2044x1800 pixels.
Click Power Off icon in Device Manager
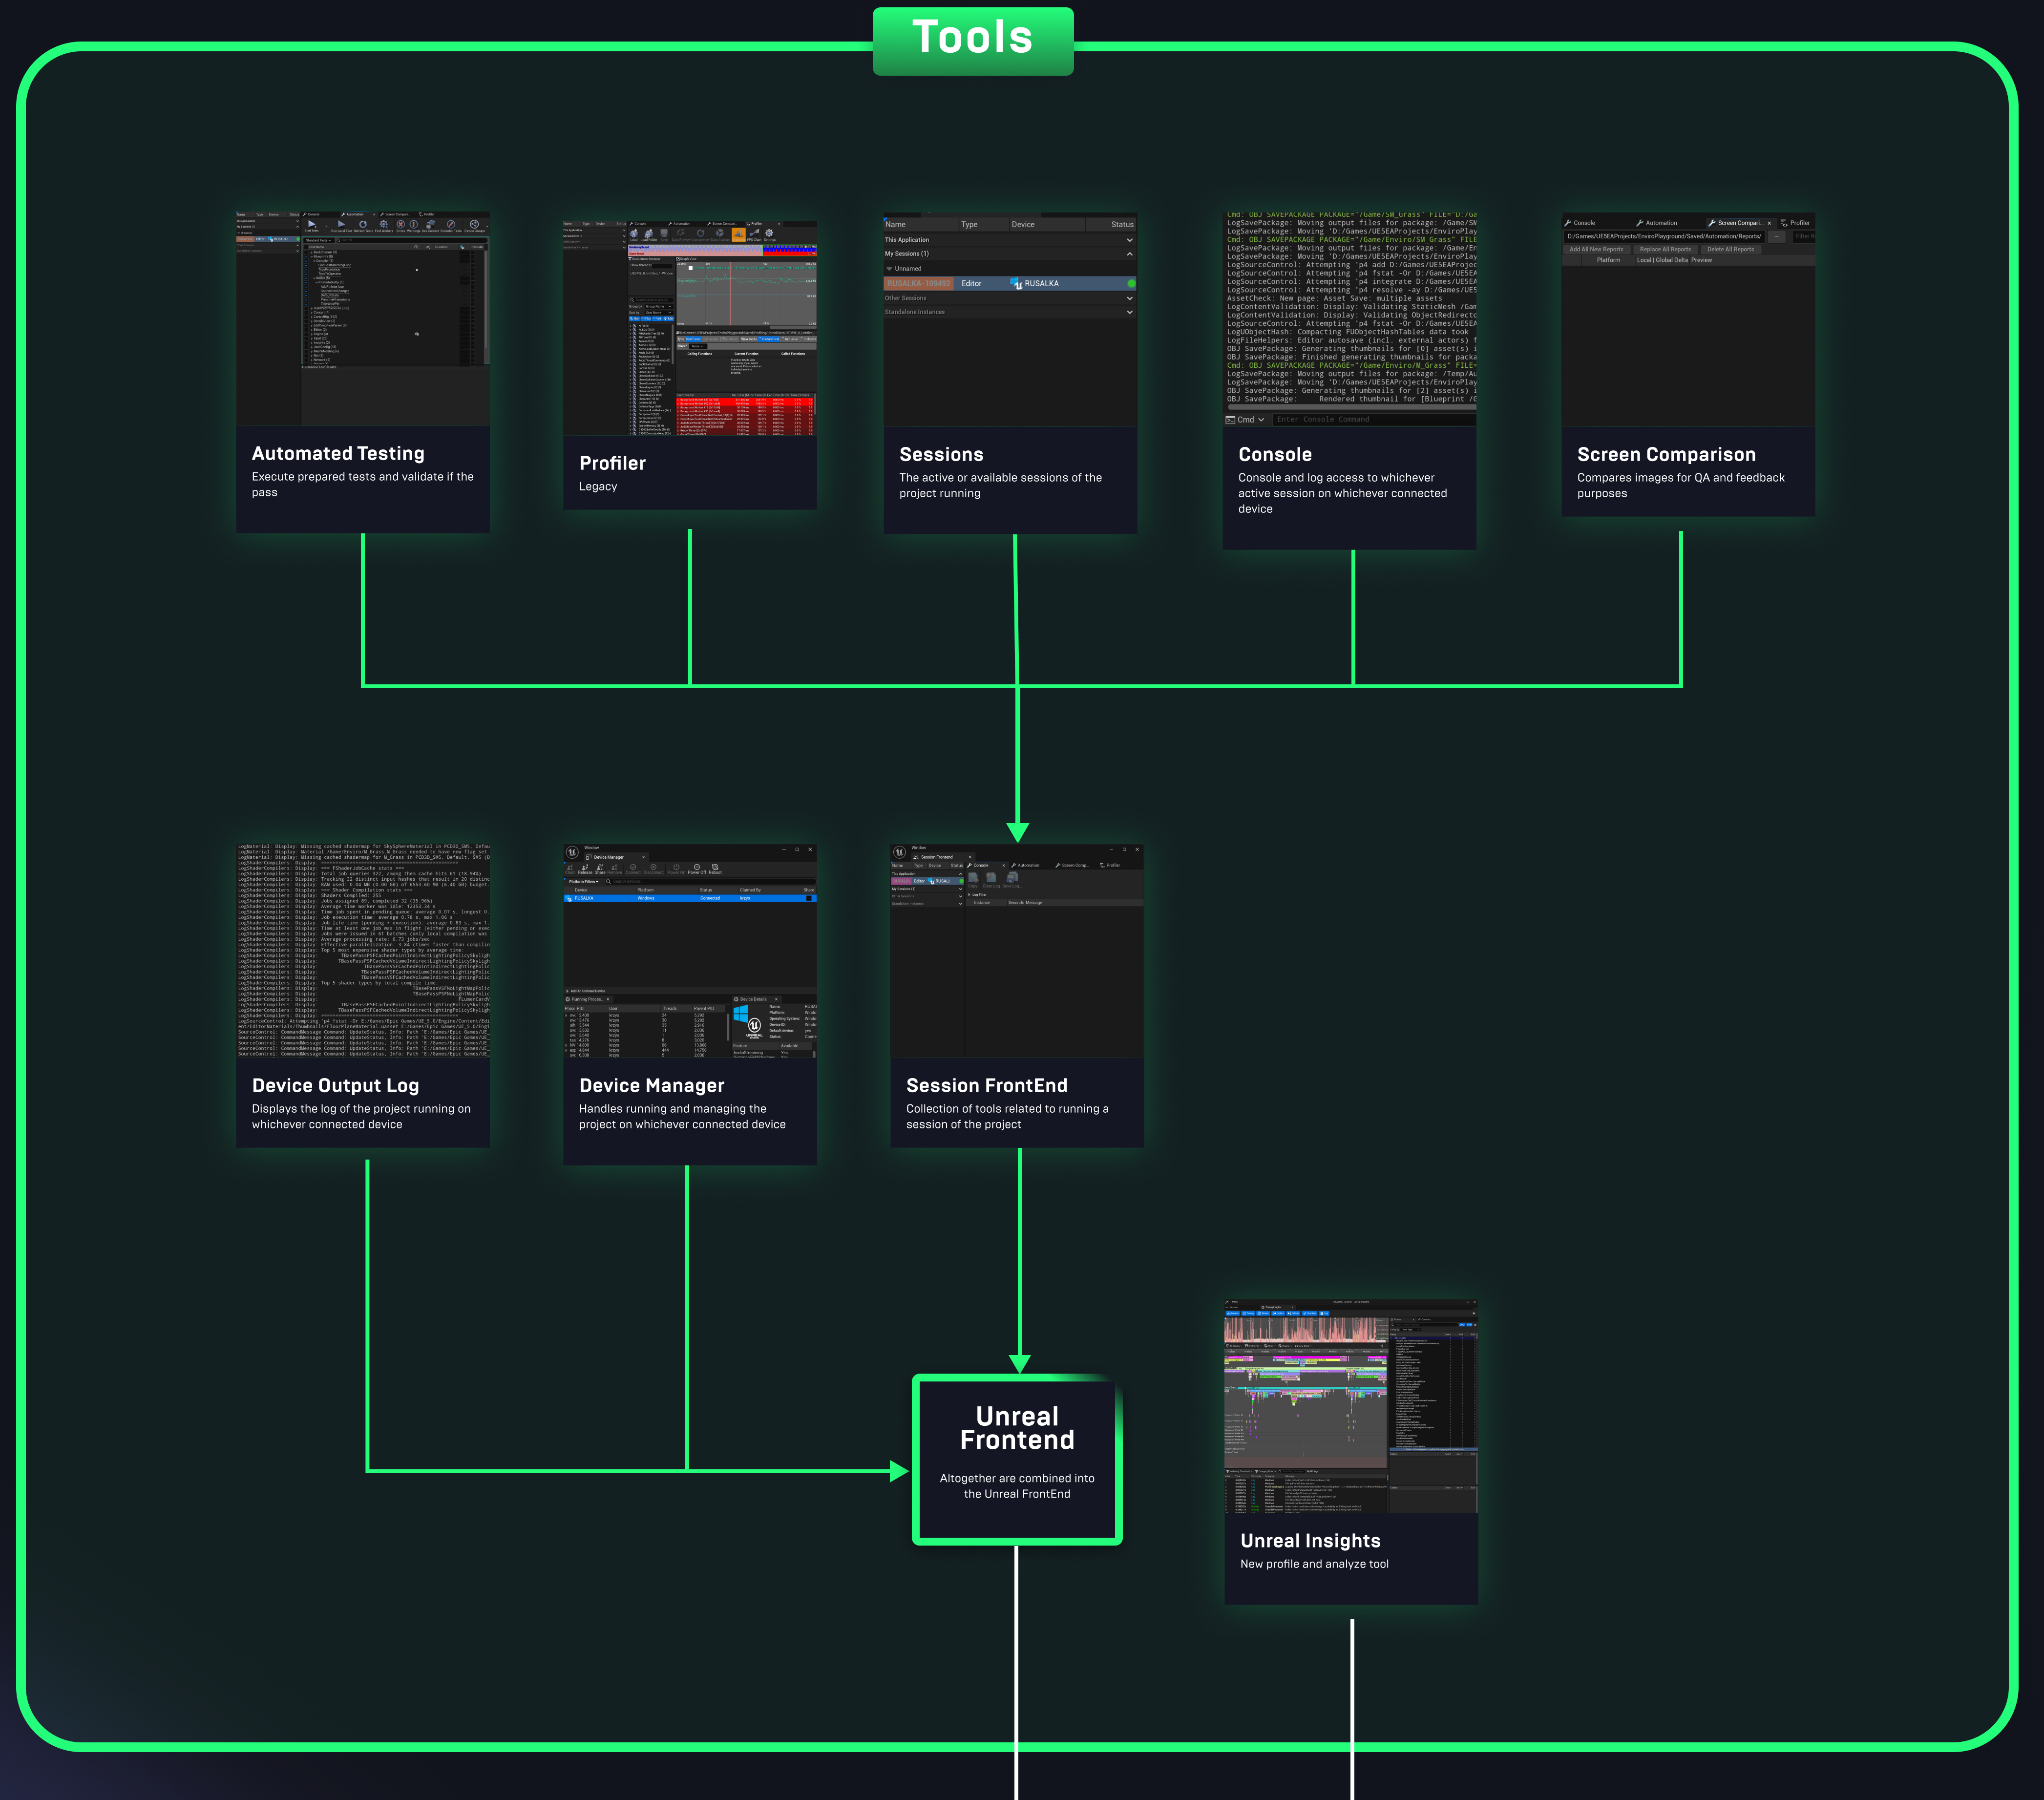tap(697, 868)
